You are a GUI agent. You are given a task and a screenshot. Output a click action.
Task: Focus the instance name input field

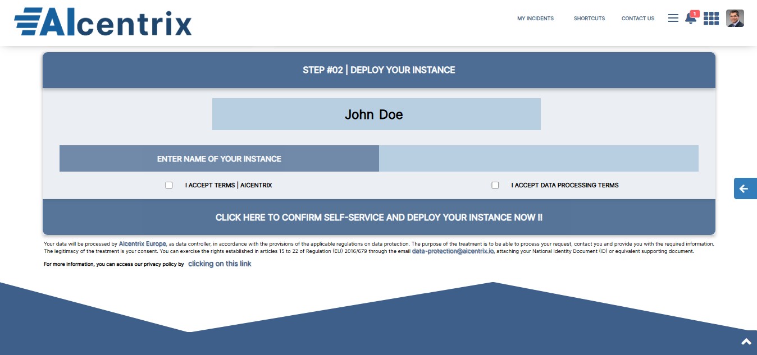(x=538, y=159)
